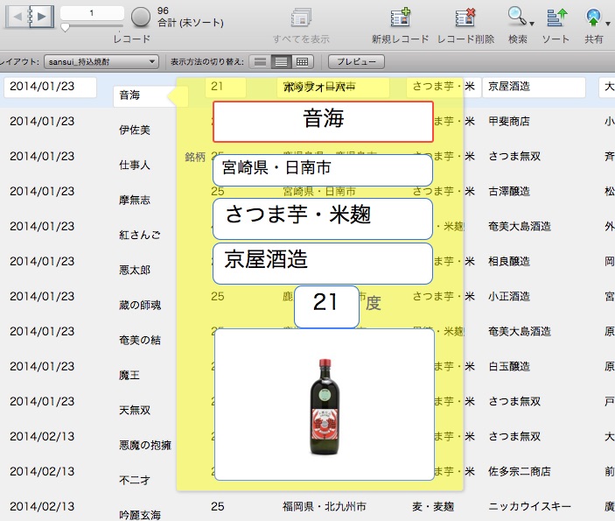The width and height of the screenshot is (615, 521).
Task: Click the さつま芋・米麹 field in popover
Action: pyautogui.click(x=323, y=219)
